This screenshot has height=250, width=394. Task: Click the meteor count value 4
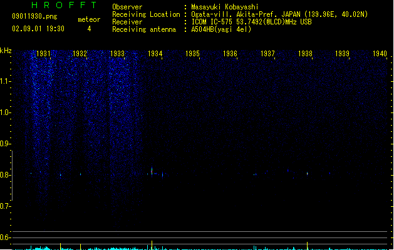(89, 29)
